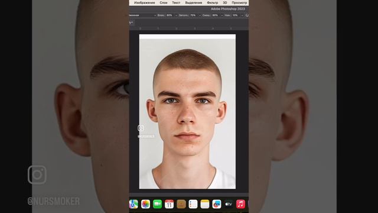Open Notes from the Dock
The width and height of the screenshot is (378, 213).
tap(205, 204)
